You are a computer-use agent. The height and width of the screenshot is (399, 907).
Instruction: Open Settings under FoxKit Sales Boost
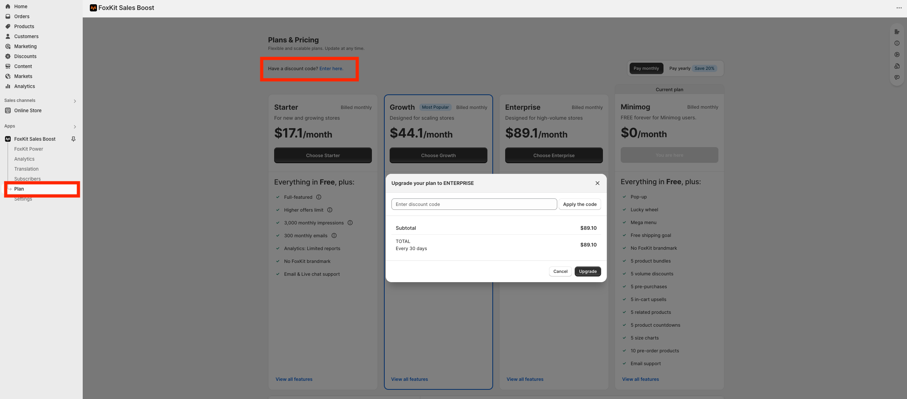click(x=23, y=199)
